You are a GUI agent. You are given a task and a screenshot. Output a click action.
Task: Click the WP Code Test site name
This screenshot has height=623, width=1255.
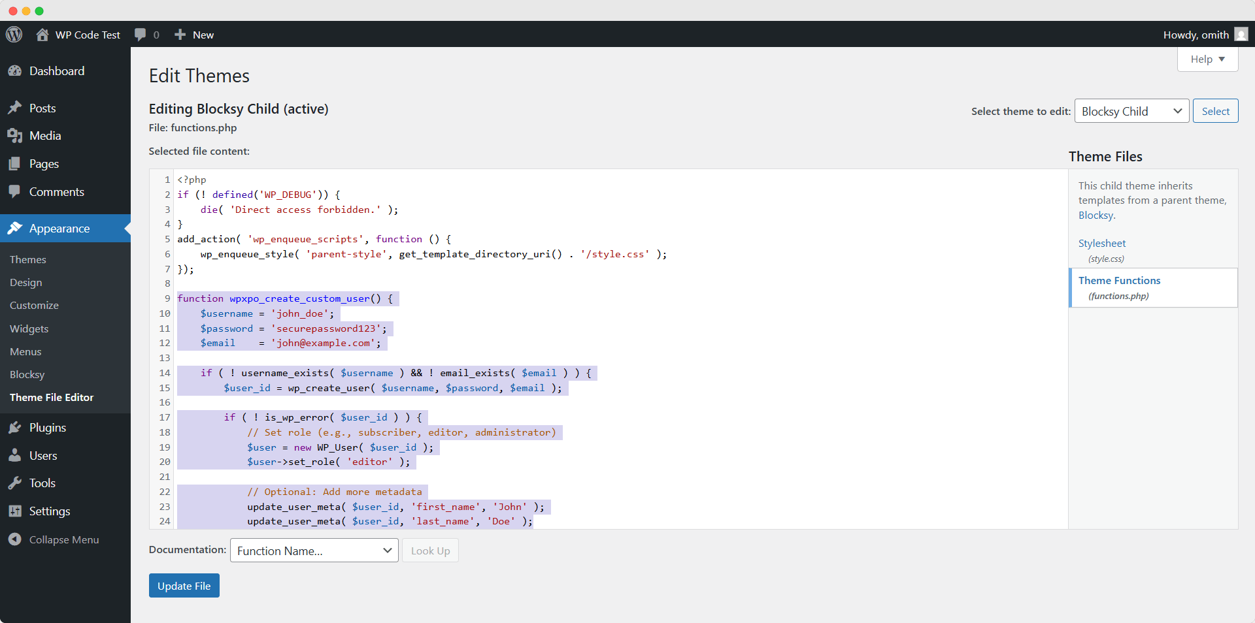click(x=88, y=35)
